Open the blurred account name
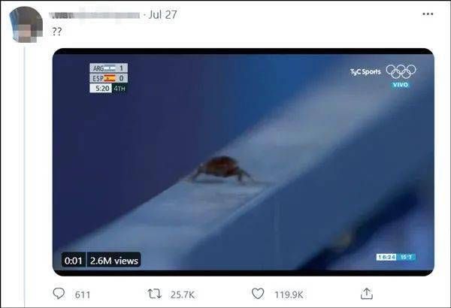This screenshot has height=308, width=451. point(95,15)
